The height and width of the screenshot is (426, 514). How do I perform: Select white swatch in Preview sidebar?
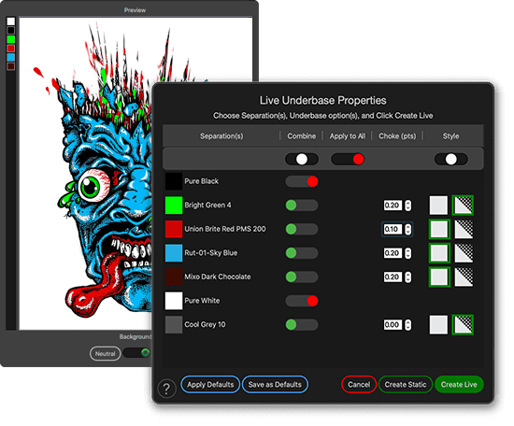pyautogui.click(x=11, y=21)
